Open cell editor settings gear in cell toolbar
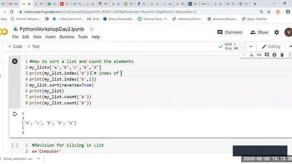The width and height of the screenshot is (292, 164). [274, 55]
